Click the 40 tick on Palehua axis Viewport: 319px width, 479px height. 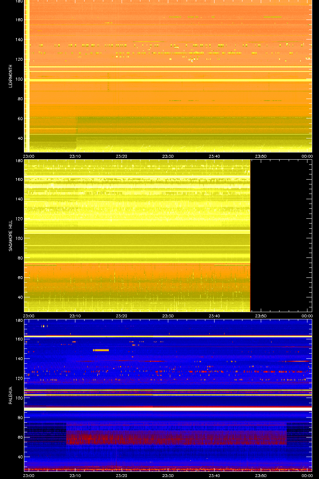point(20,457)
